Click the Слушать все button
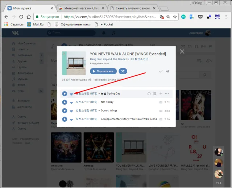The image size is (232, 188). point(103,71)
